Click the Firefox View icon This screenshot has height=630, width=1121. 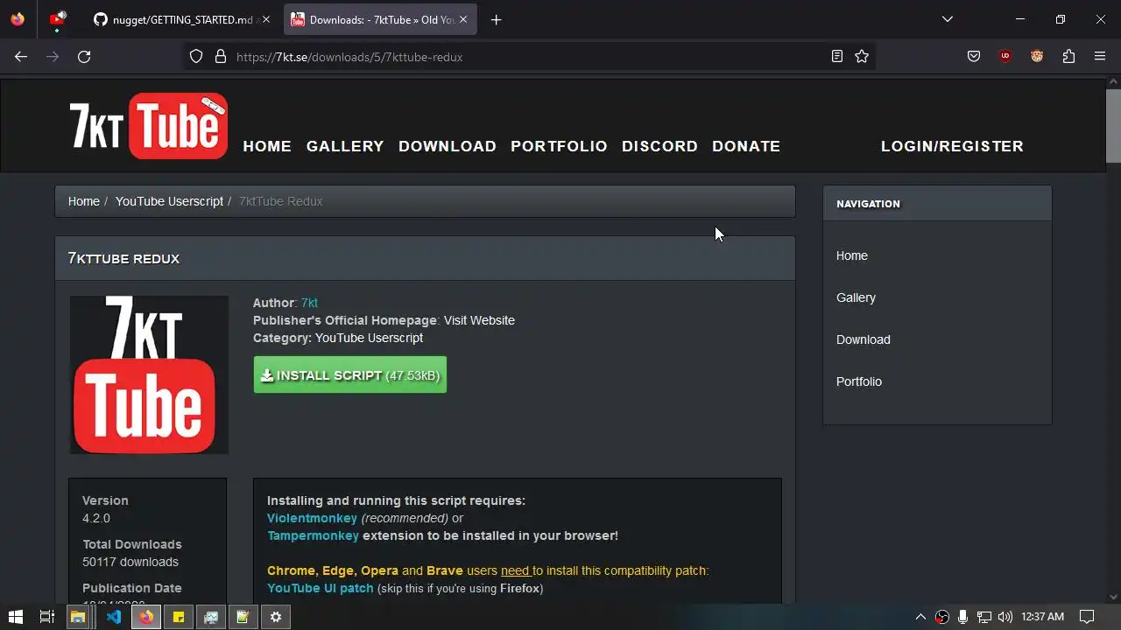tap(18, 19)
